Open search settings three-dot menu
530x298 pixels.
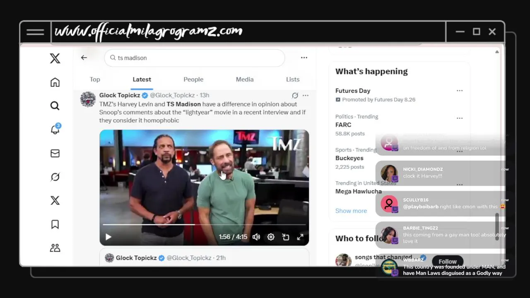304,58
